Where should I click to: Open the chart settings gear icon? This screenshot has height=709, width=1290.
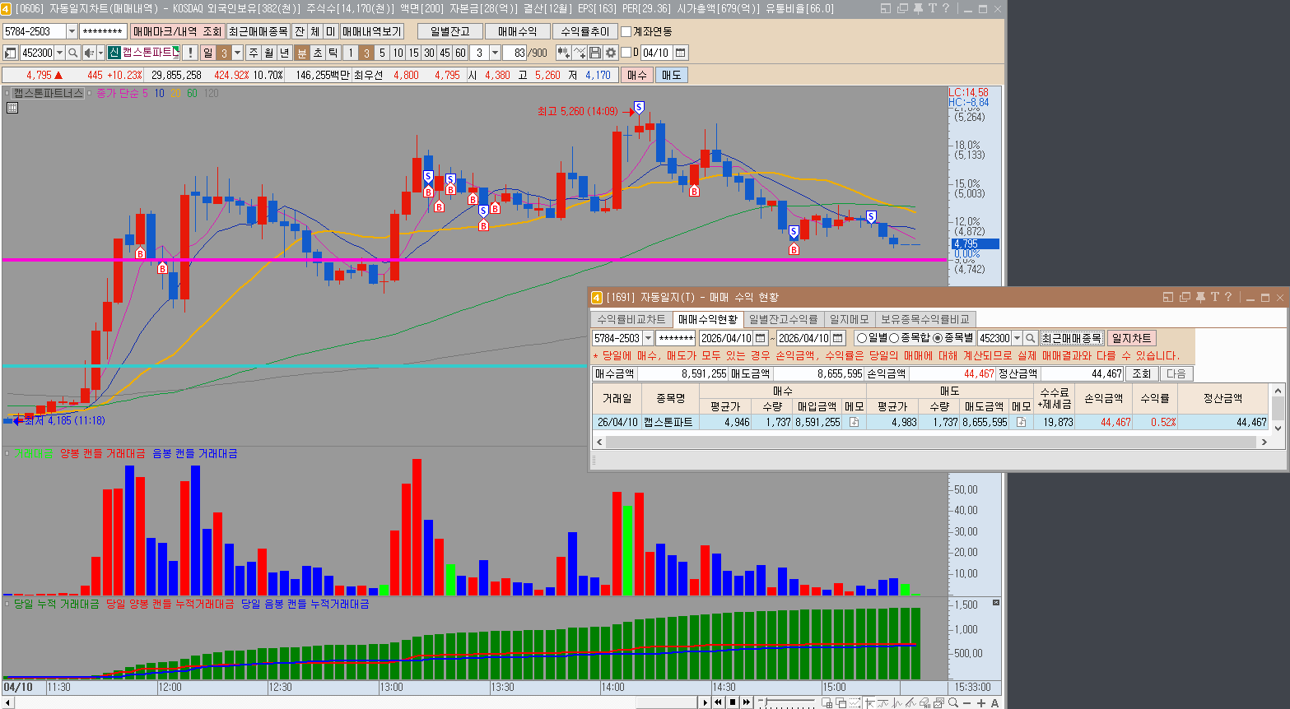pos(611,53)
